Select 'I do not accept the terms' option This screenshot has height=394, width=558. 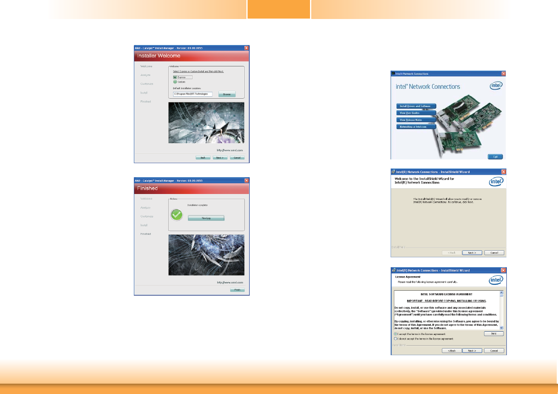tap(424, 339)
